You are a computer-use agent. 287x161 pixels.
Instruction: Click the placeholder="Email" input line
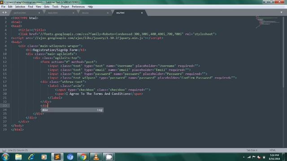pyautogui.click(x=119, y=70)
